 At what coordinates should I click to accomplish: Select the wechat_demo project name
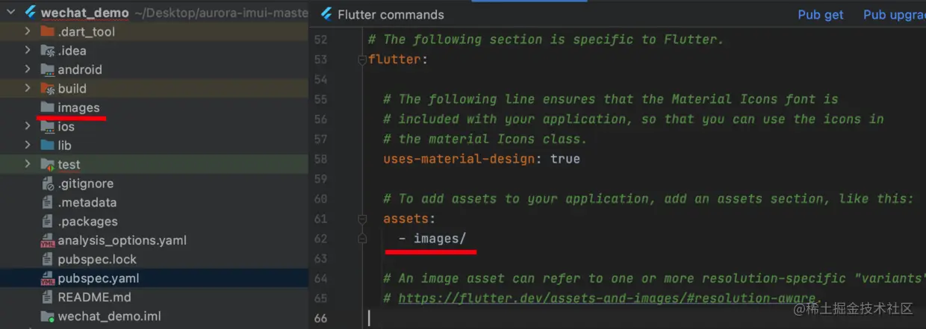click(x=84, y=13)
